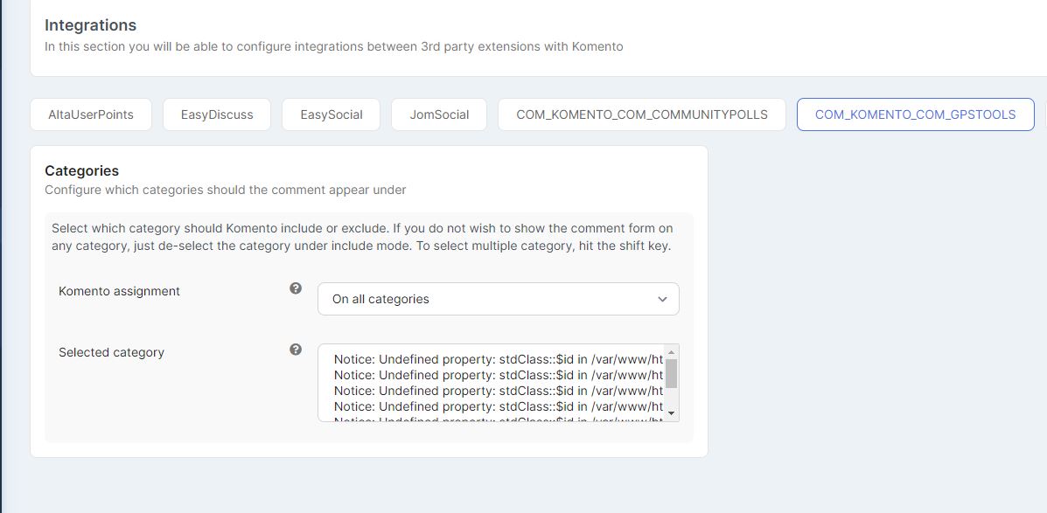Click help icon beside Selected category
1047x513 pixels.
pyautogui.click(x=296, y=350)
